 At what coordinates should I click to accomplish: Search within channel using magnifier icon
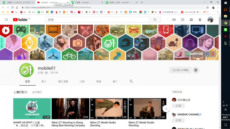click(131, 81)
